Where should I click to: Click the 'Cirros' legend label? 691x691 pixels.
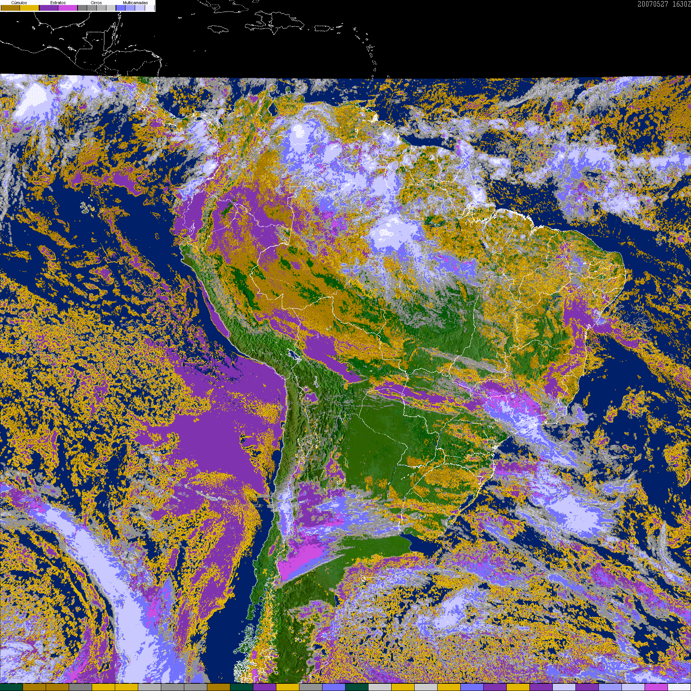point(96,3)
